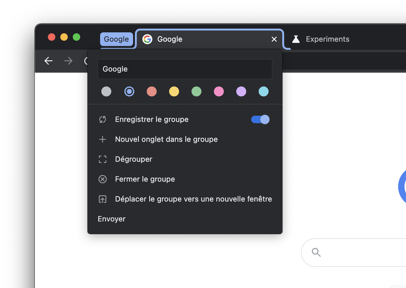
Task: Click Envoyer at the menu bottom
Action: (112, 219)
